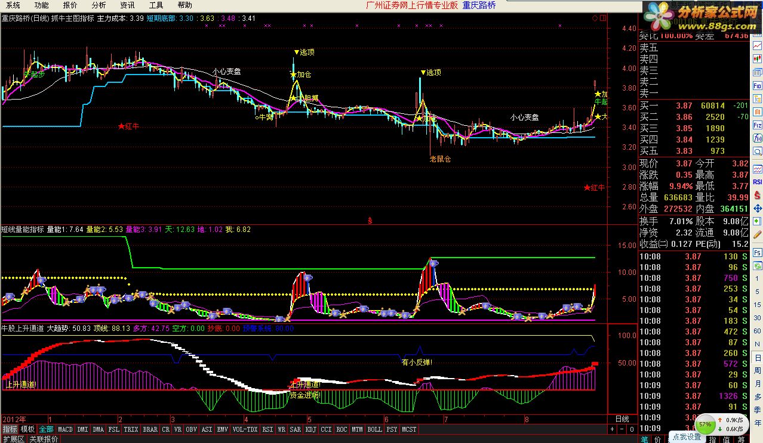763x443 pixels.
Task: Open the 报价 menu
Action: [x=70, y=5]
